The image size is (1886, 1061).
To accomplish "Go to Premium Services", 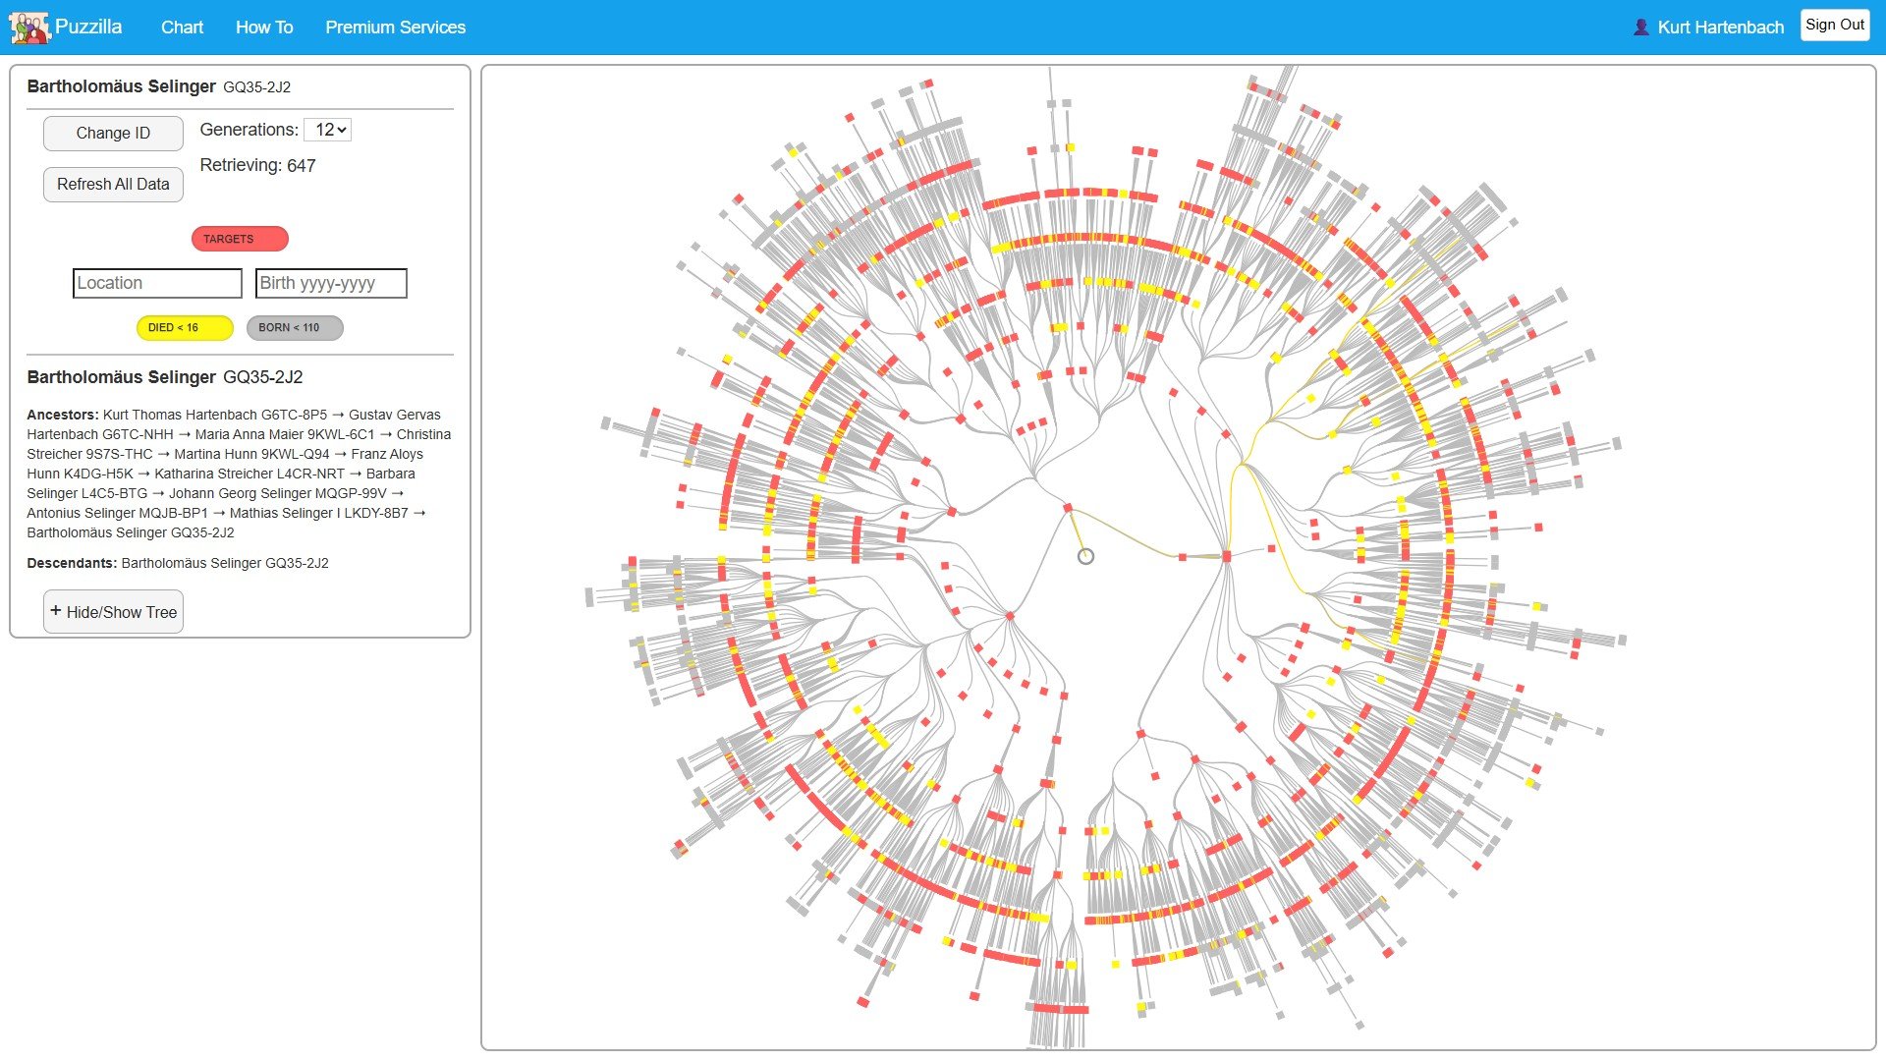I will pos(395,28).
